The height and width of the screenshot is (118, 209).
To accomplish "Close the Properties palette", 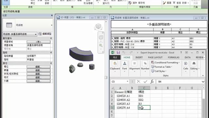I will (52, 15).
